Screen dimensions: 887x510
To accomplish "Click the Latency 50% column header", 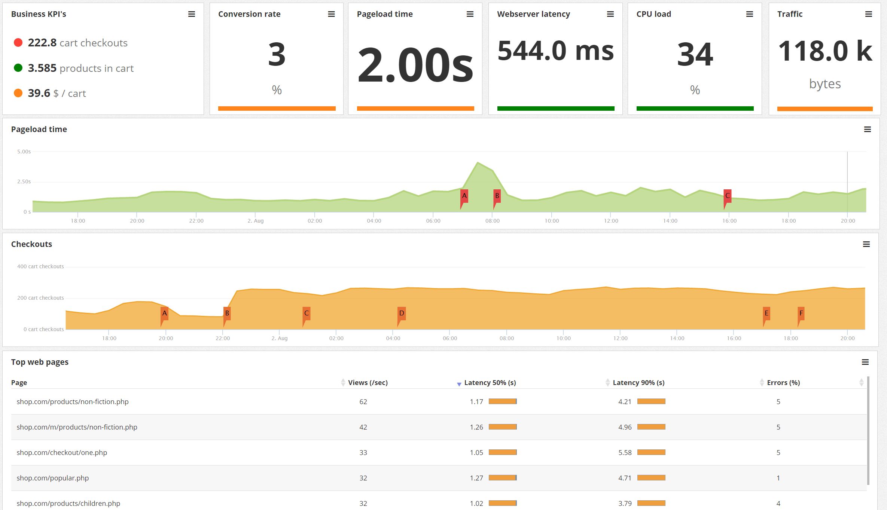I will 490,382.
